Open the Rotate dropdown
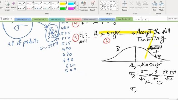 pyautogui.click(x=145, y=6)
